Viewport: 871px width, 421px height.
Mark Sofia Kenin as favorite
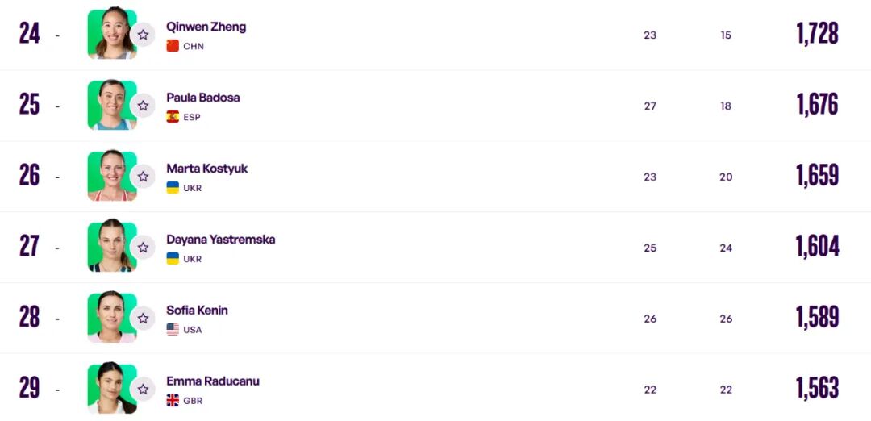tap(143, 319)
